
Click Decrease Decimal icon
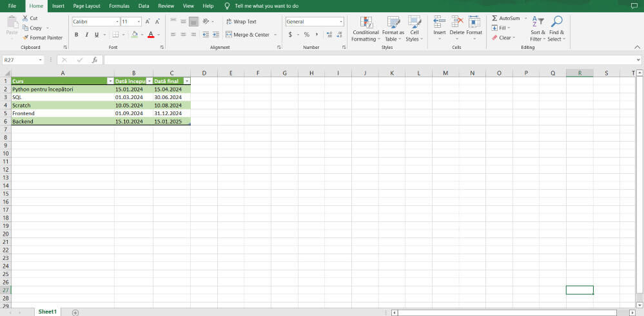tap(340, 35)
